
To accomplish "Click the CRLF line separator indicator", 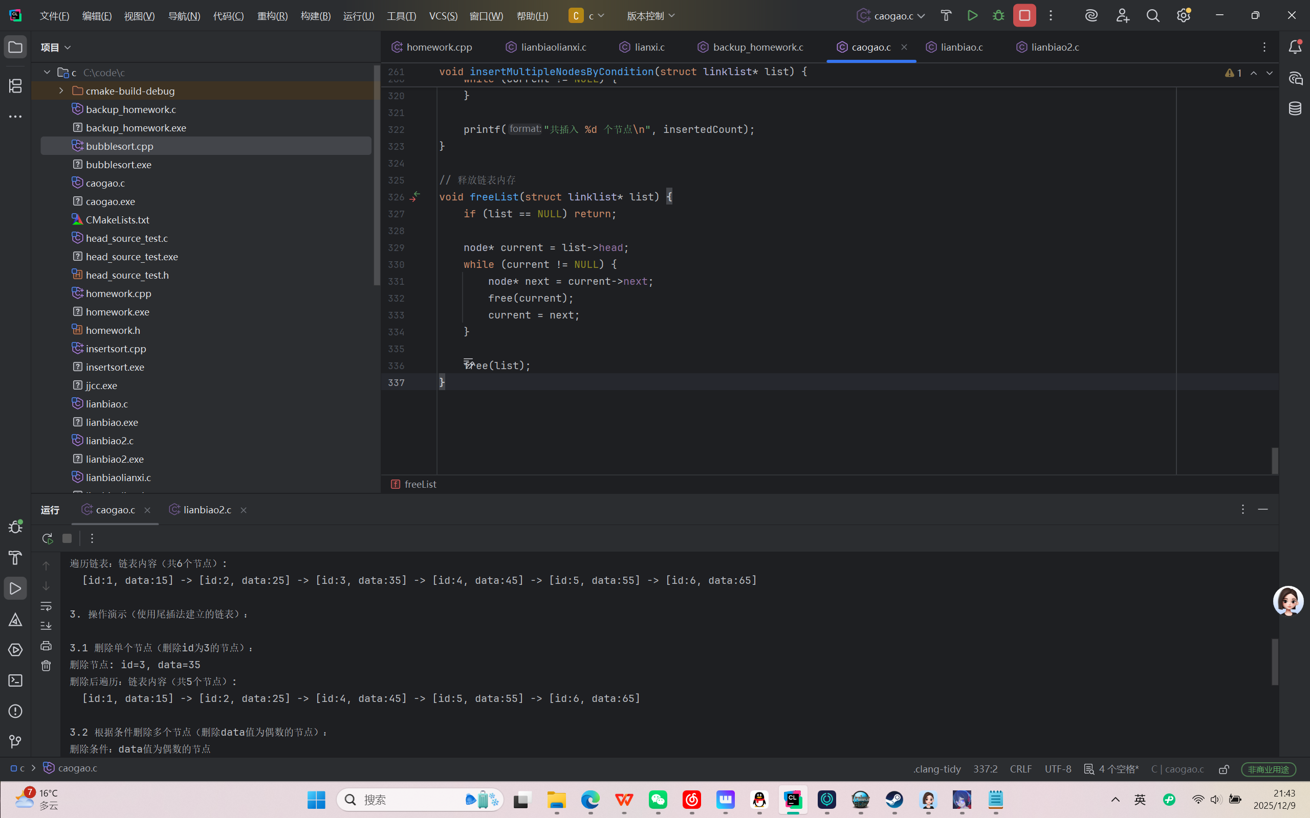I will point(1020,769).
